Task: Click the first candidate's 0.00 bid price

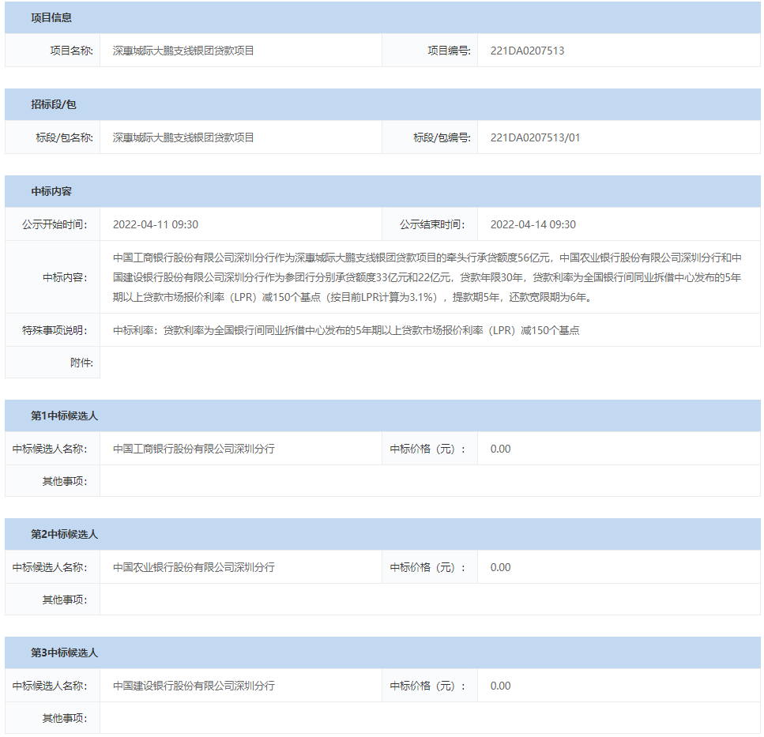Action: click(500, 449)
